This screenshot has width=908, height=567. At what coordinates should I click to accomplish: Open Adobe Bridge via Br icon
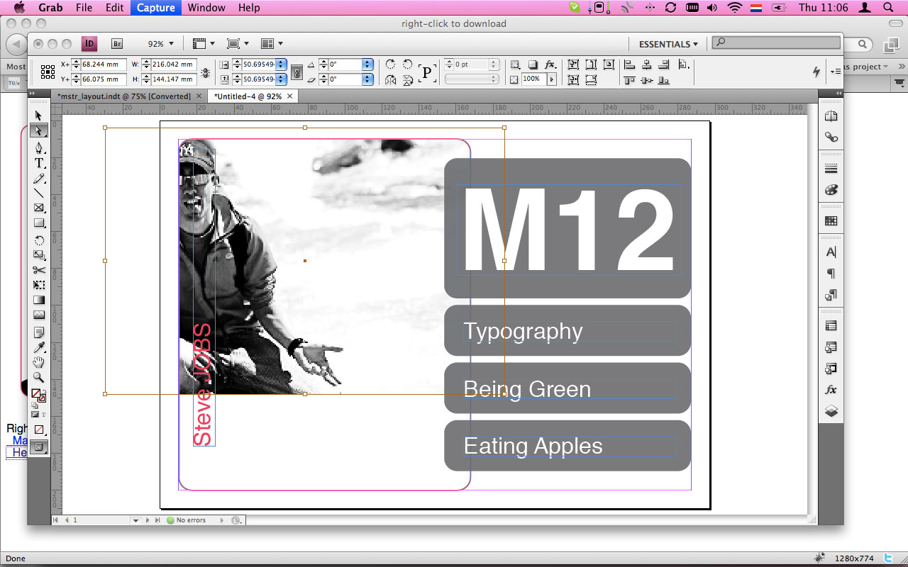tap(117, 44)
